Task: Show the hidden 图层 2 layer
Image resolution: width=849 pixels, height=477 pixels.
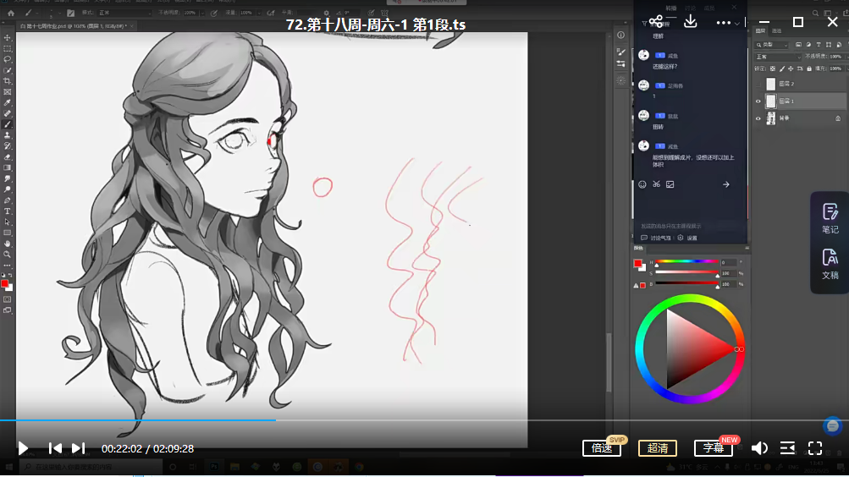Action: pos(758,84)
